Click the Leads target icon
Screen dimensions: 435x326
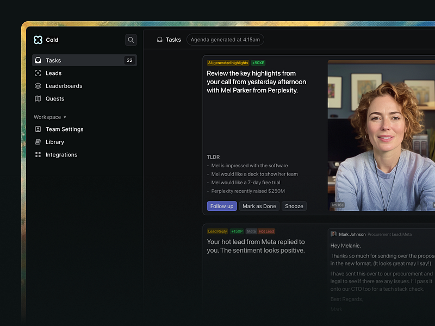pos(38,73)
